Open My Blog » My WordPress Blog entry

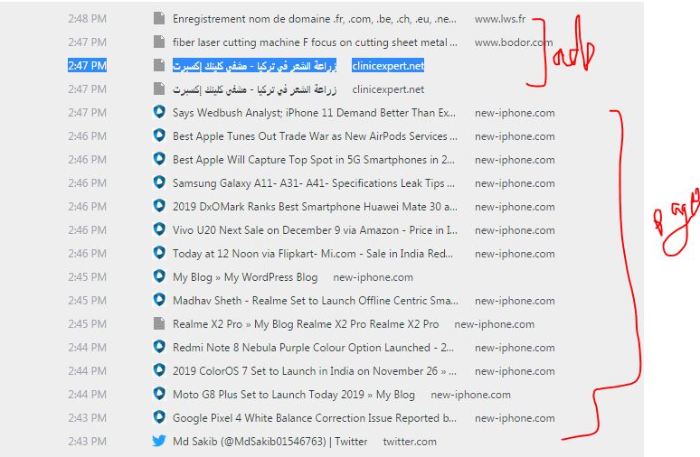(x=245, y=276)
